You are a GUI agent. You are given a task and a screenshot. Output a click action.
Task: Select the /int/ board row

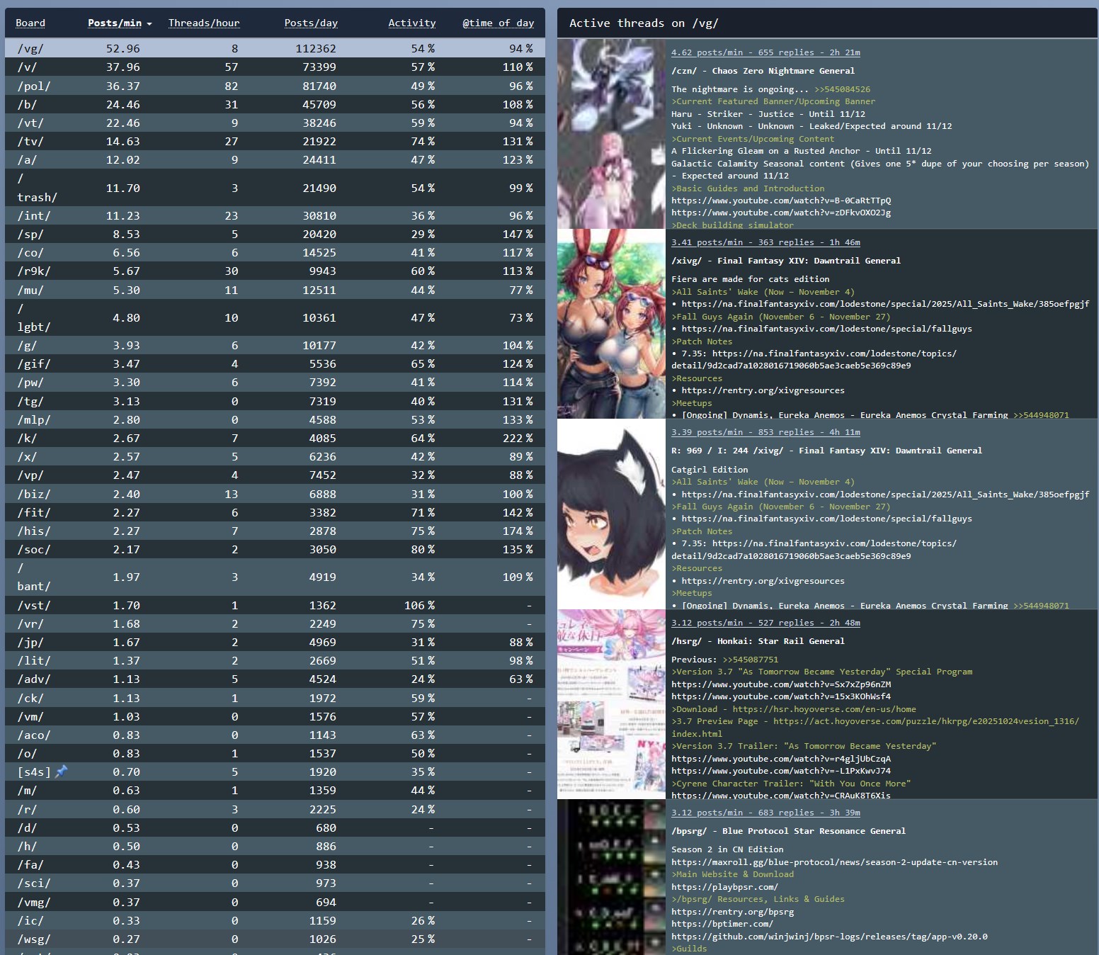pos(275,215)
